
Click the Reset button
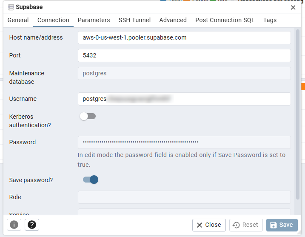pos(246,225)
